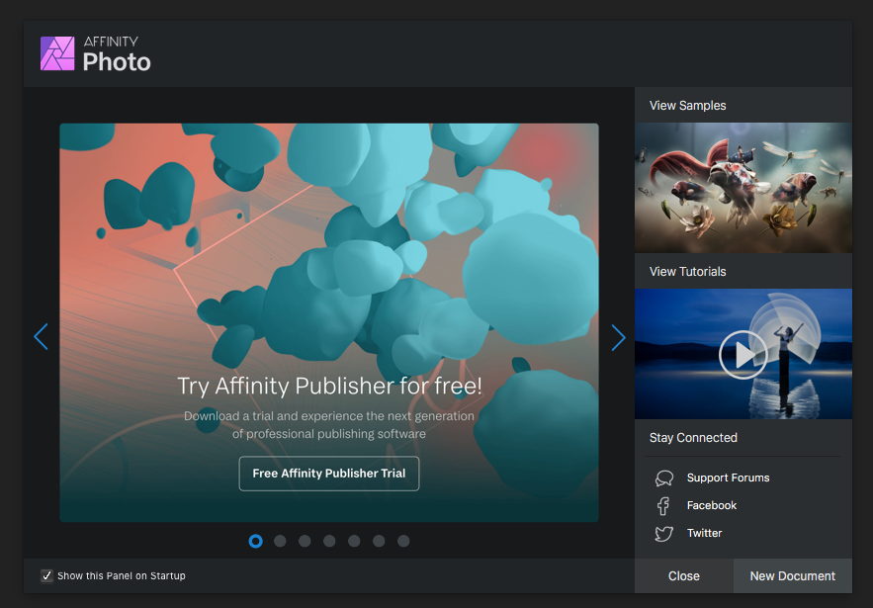The image size is (873, 608).
Task: Select the third carousel page dot
Action: (x=305, y=541)
